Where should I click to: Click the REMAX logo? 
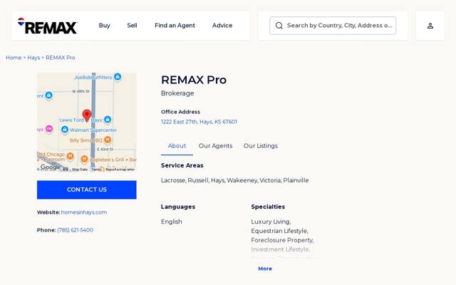point(48,26)
